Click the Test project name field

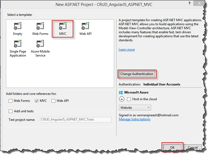coord(76,120)
